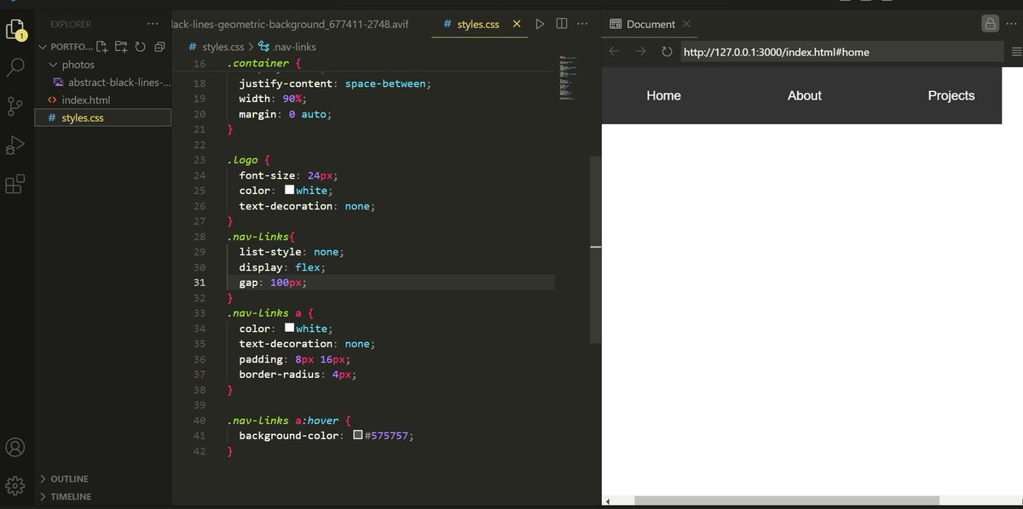Click the .nav-links a:hover selector

point(283,420)
